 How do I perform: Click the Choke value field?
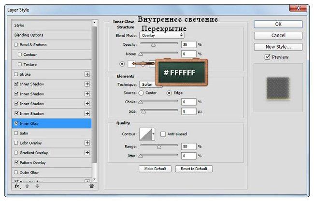pyautogui.click(x=188, y=102)
